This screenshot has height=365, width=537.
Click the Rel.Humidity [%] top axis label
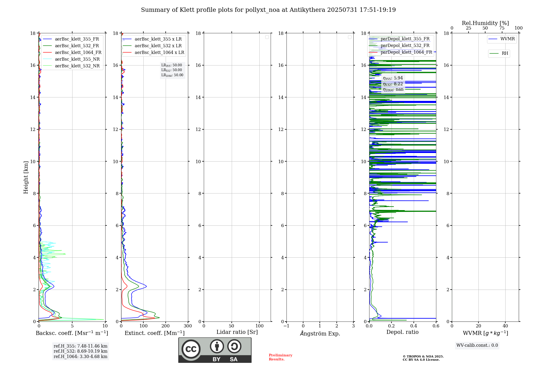coord(485,23)
